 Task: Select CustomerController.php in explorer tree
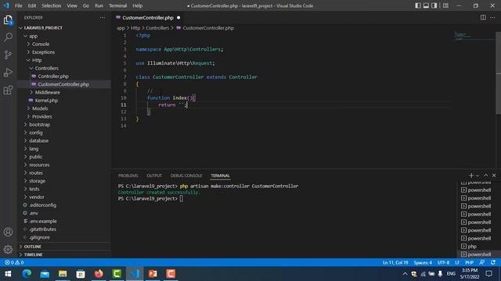[x=63, y=84]
